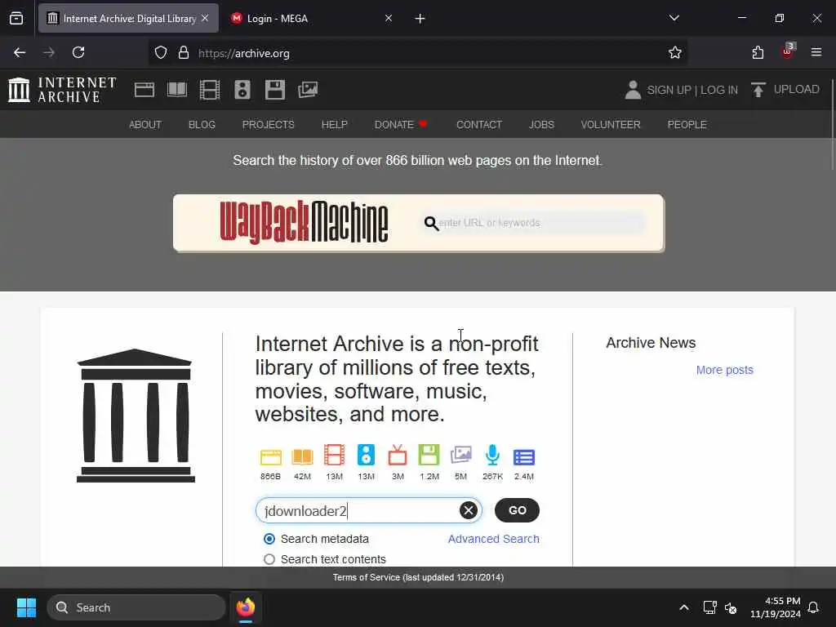Go back to the previous page

[20, 52]
